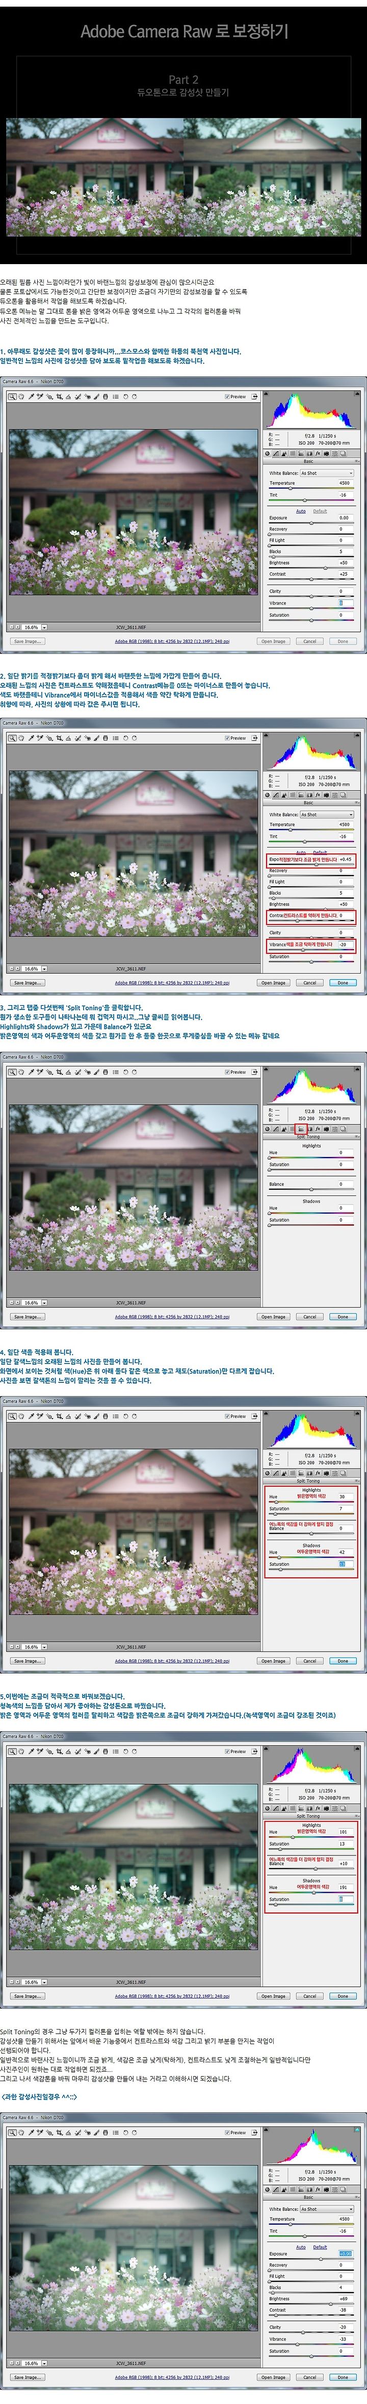367x2404 pixels.
Task: Open Detail panel icon in step 1 window
Action: pyautogui.click(x=284, y=453)
